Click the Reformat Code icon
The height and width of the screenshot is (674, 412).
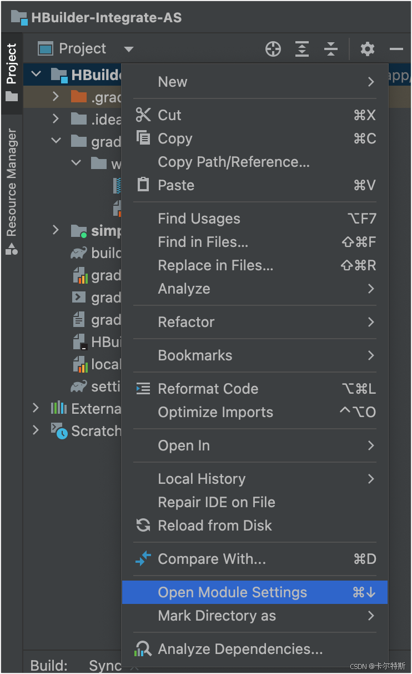(143, 388)
